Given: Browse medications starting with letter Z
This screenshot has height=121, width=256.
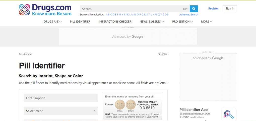Looking at the screenshot, I should (x=163, y=15).
